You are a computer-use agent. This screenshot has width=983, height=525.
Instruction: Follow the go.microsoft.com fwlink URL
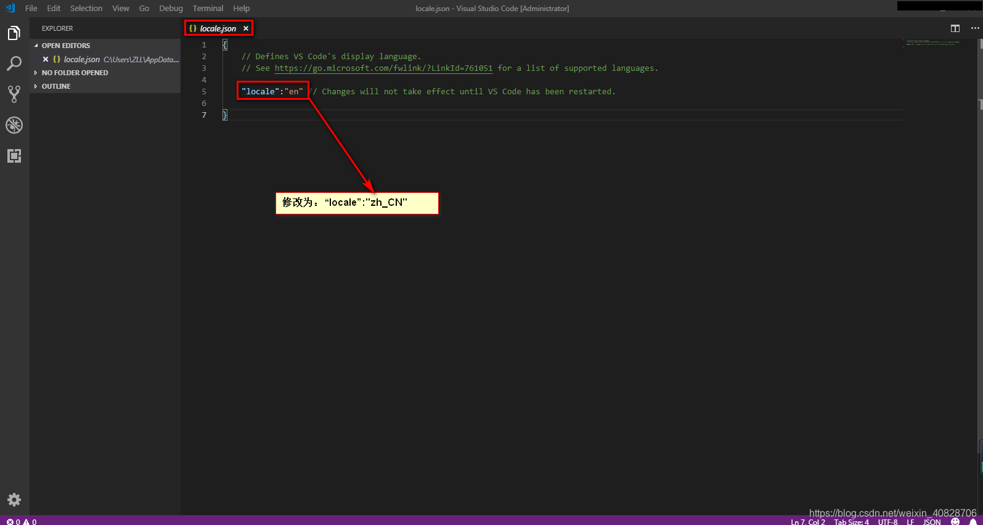[383, 68]
